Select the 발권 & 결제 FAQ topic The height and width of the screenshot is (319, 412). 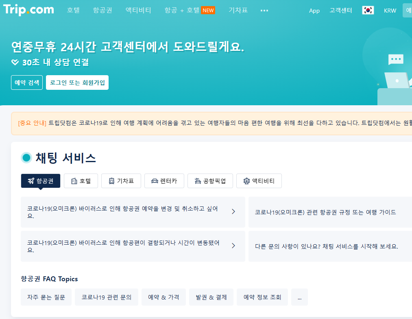click(x=211, y=297)
